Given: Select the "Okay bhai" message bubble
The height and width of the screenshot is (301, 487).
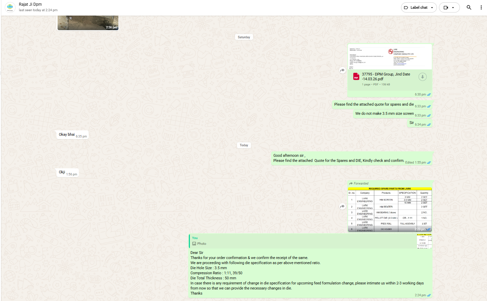Looking at the screenshot, I should [67, 135].
